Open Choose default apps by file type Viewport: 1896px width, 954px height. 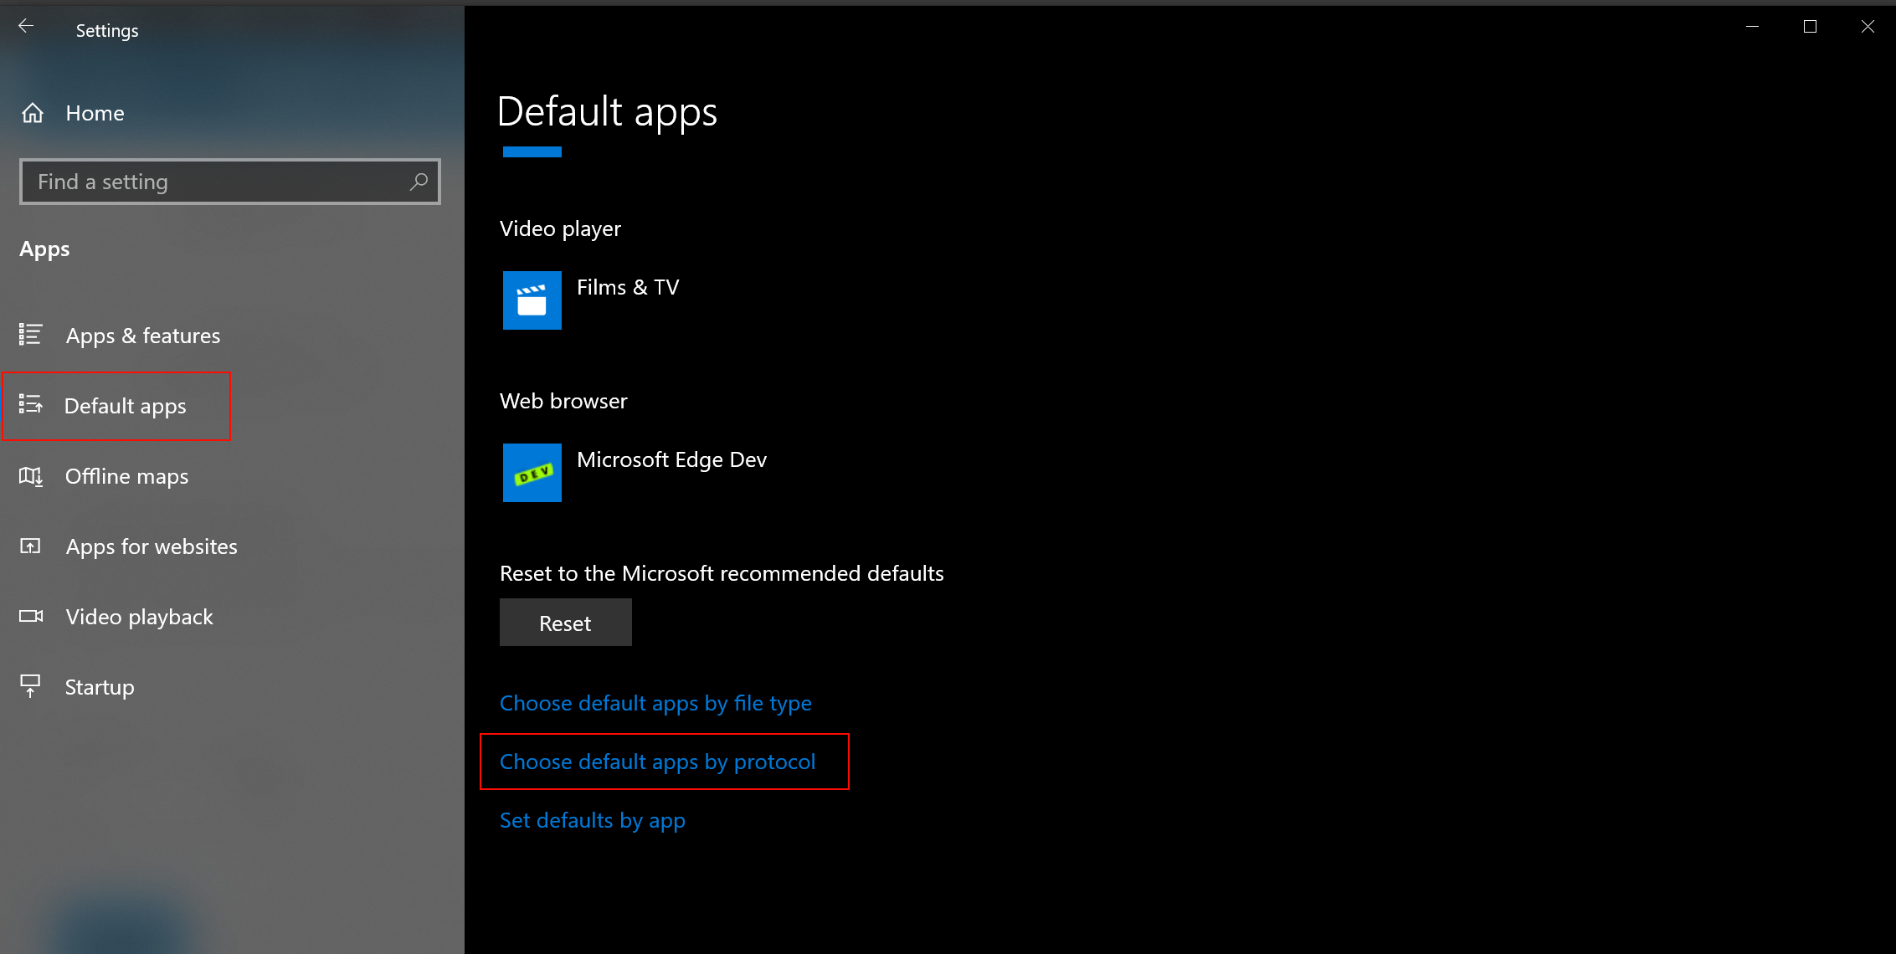tap(655, 703)
